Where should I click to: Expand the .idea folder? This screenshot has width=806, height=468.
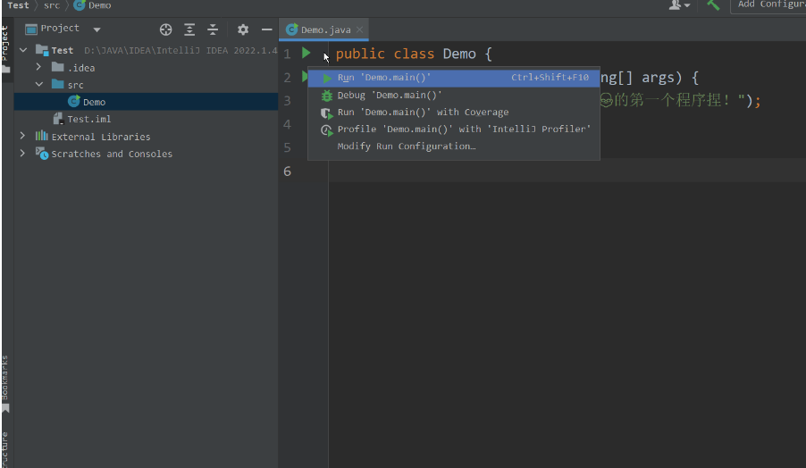coord(38,68)
